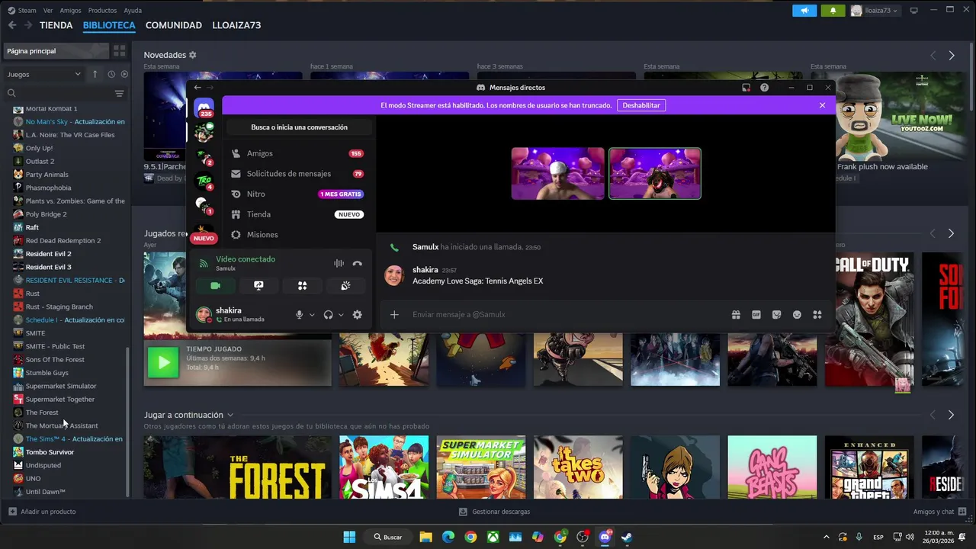Turn on camera in Discord call

pyautogui.click(x=215, y=285)
